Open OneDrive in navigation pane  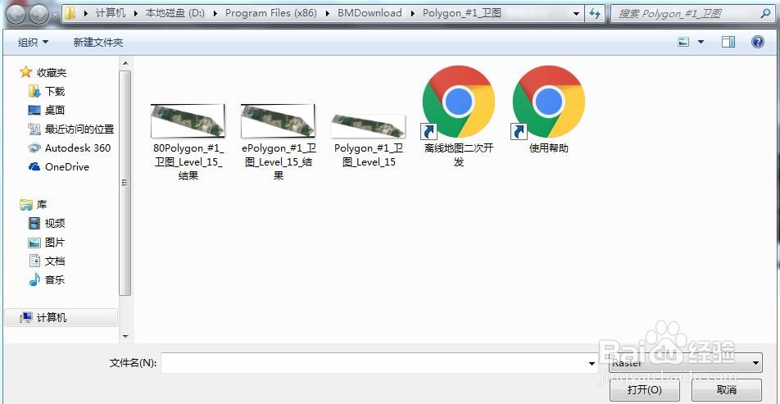(x=67, y=166)
